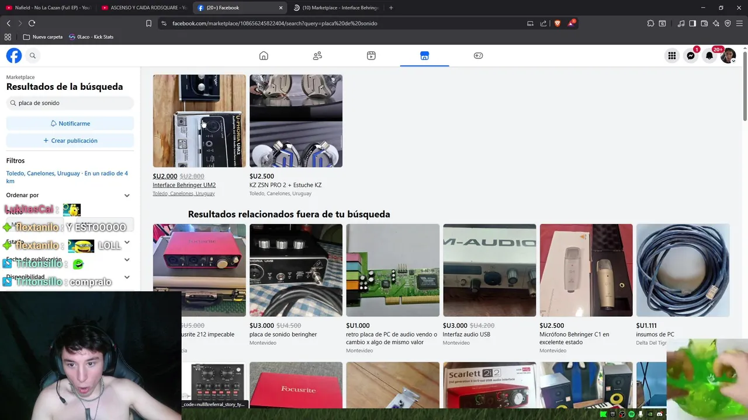Go to Facebook Home feed icon
The image size is (748, 420).
tap(264, 55)
